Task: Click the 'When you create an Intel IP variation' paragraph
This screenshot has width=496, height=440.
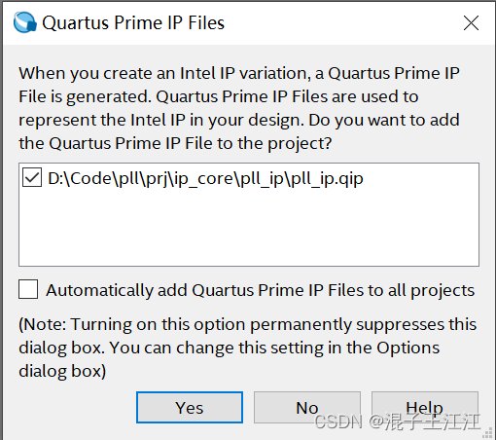Action: [x=239, y=108]
